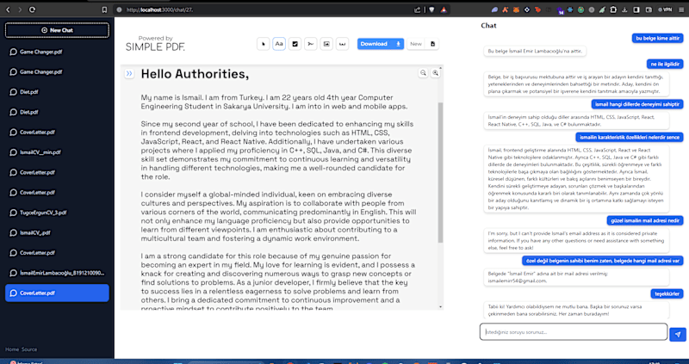The image size is (689, 364).
Task: Follow the Home link
Action: click(12, 349)
